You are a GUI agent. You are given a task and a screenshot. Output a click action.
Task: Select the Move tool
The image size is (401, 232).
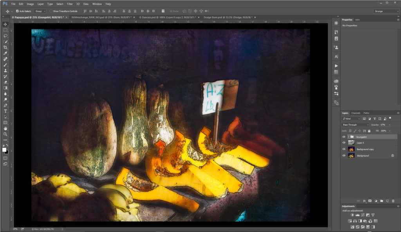[x=5, y=24]
